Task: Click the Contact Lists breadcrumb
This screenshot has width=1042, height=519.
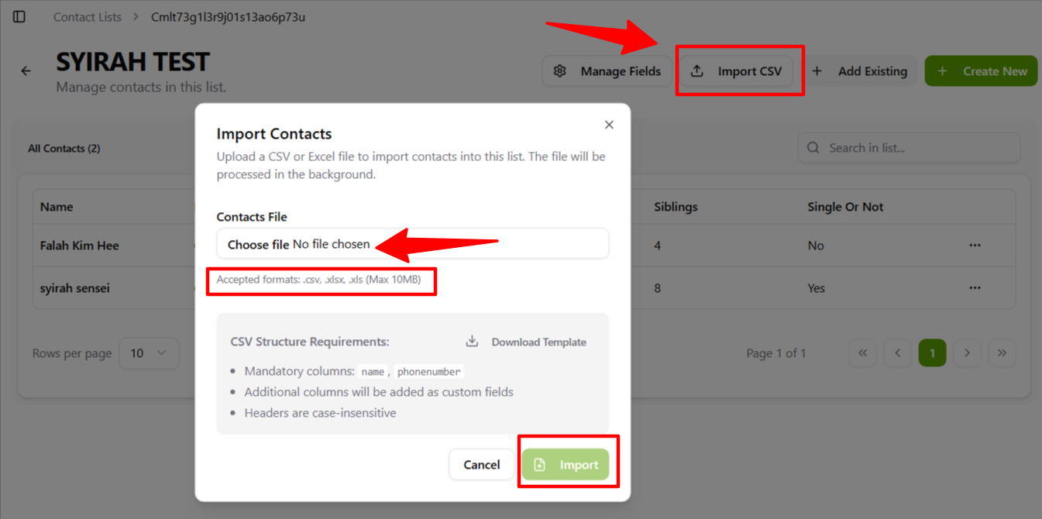Action: tap(88, 17)
